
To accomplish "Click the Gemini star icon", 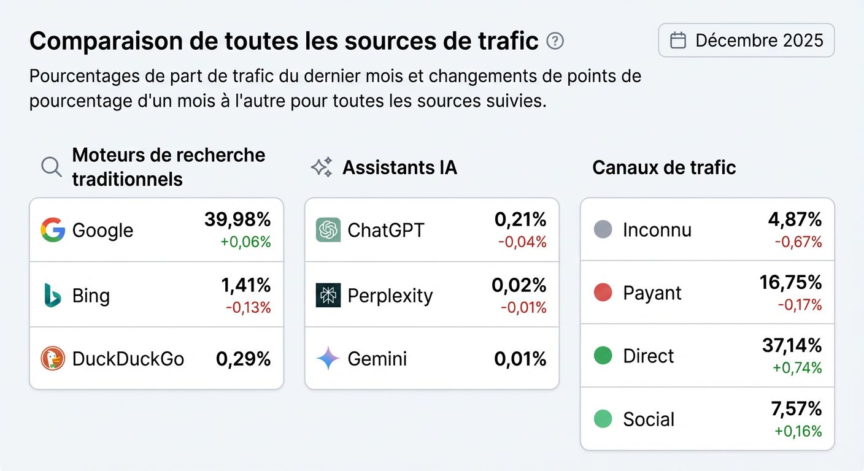I will pyautogui.click(x=326, y=359).
